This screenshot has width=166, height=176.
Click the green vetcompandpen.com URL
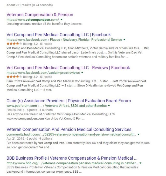pos(33,20)
